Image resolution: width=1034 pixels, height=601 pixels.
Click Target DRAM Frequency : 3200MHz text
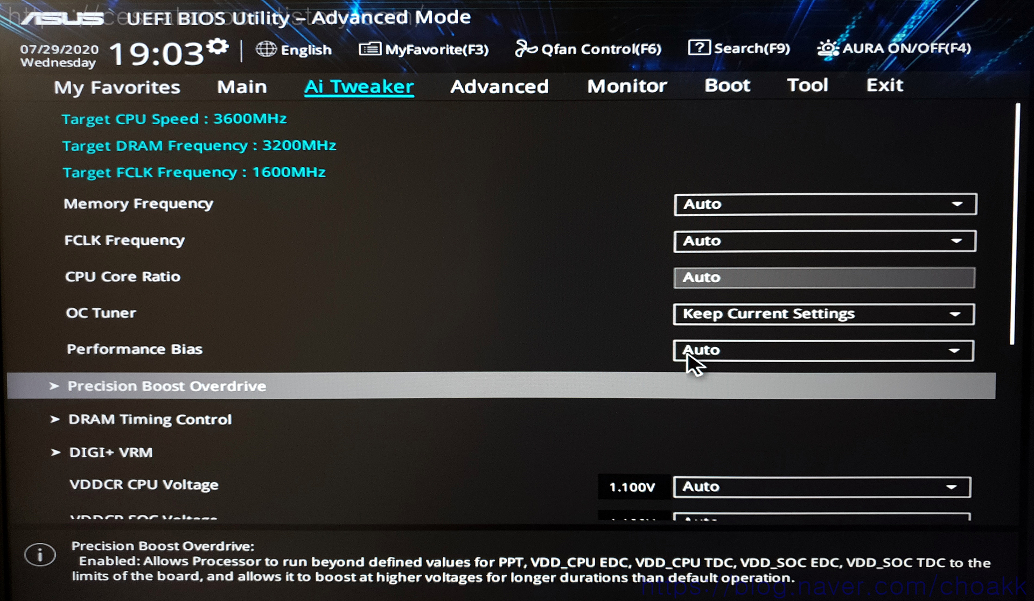(x=199, y=146)
